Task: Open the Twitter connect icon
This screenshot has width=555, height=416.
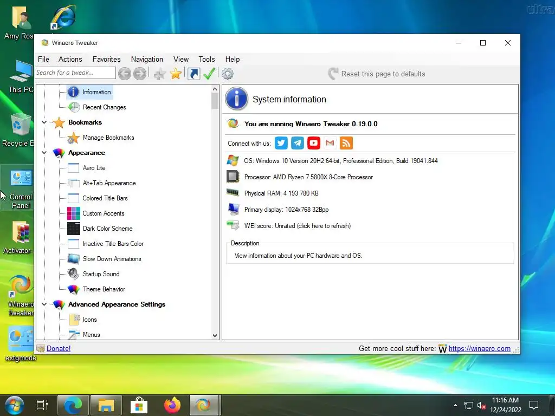Action: click(281, 143)
